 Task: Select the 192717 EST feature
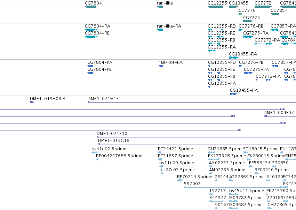[211, 194]
